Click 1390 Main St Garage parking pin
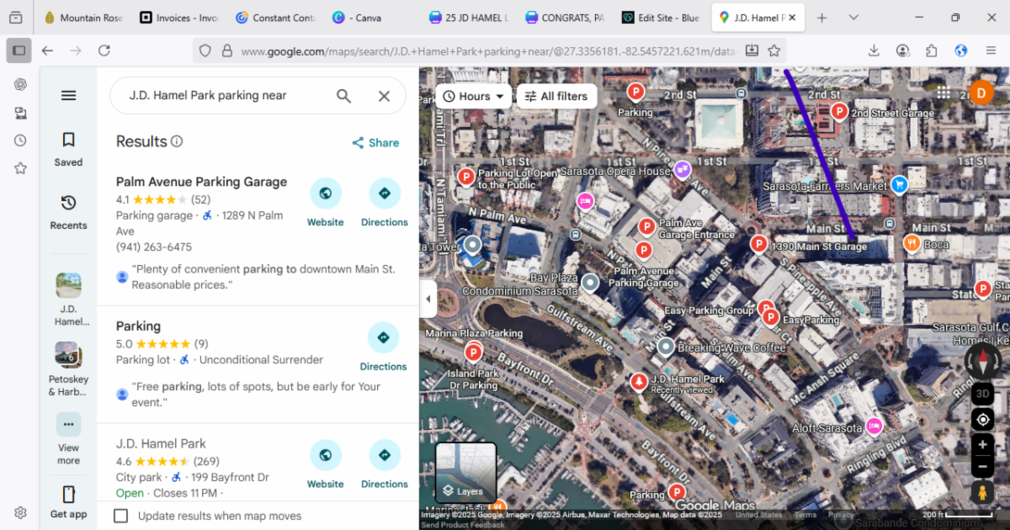The width and height of the screenshot is (1010, 530). (x=759, y=244)
